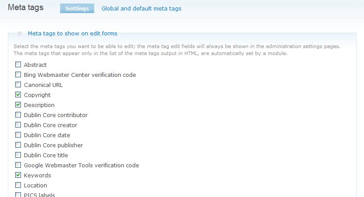This screenshot has width=364, height=197.
Task: Switch to Global and default meta tags
Action: coord(141,8)
